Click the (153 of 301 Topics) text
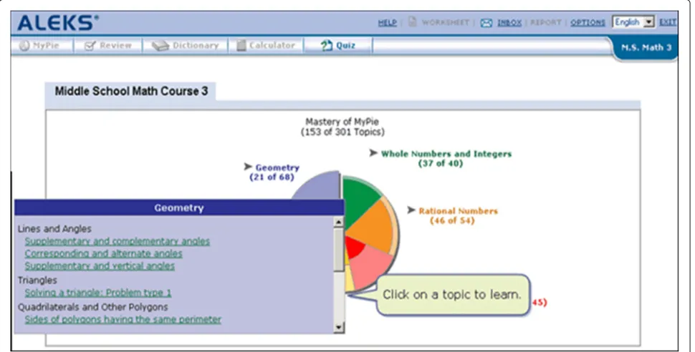Screen dimensions: 695x352 [342, 132]
